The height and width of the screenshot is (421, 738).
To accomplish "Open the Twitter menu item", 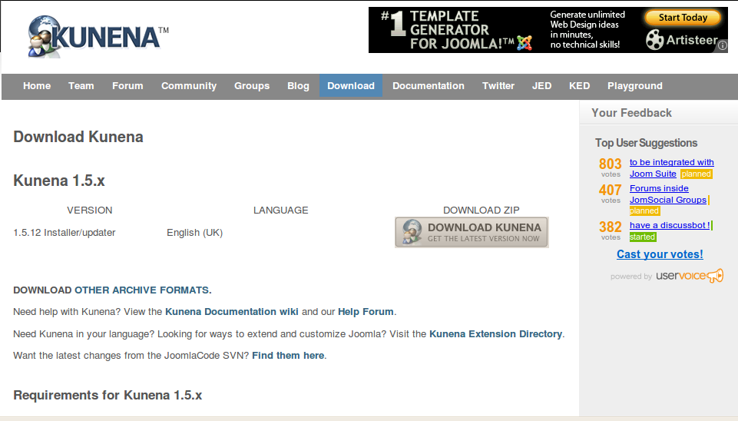I will tap(498, 86).
